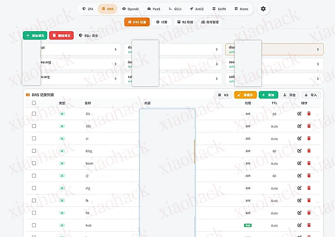This screenshot has height=237, width=335.
Task: Open the settings gear icon
Action: [x=263, y=9]
